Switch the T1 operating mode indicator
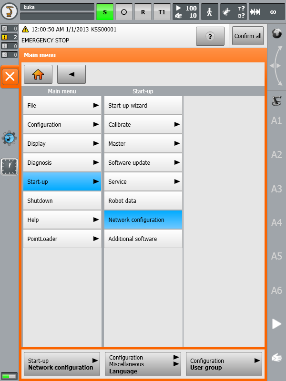 pos(162,12)
